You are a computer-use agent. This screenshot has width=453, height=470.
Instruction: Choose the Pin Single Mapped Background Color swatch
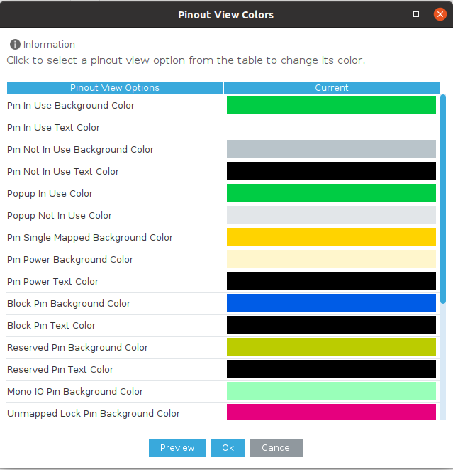pos(331,237)
